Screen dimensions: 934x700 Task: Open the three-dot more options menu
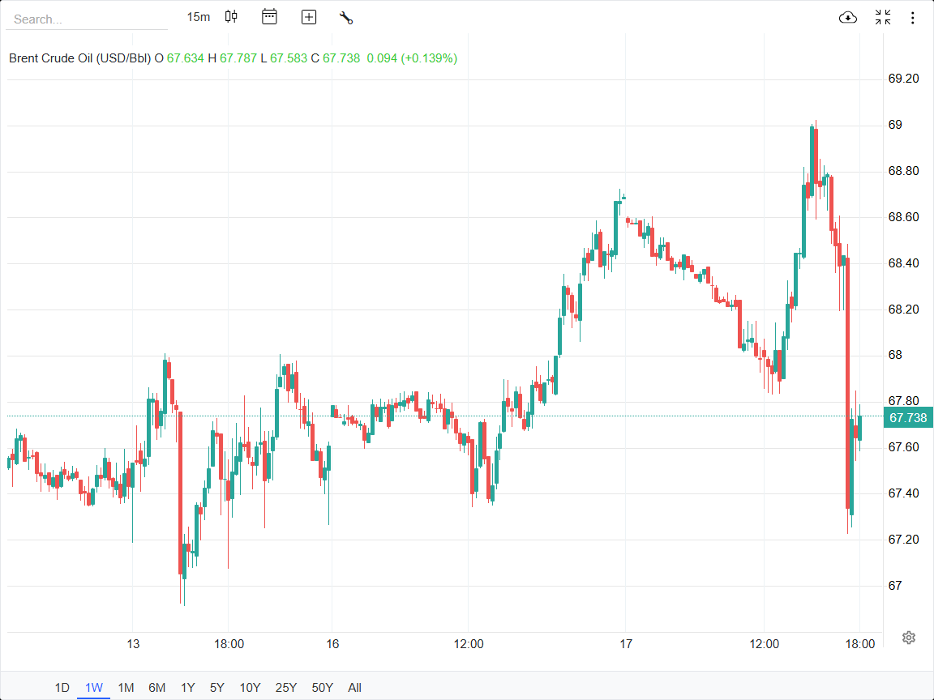[x=913, y=17]
